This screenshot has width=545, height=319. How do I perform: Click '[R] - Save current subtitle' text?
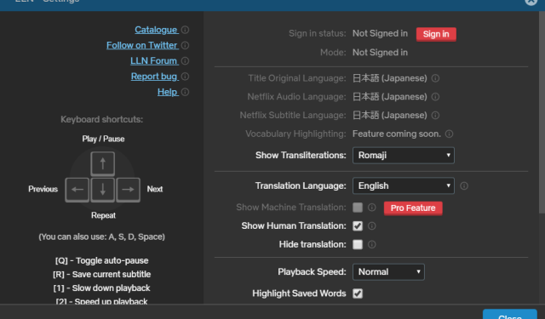pyautogui.click(x=102, y=275)
